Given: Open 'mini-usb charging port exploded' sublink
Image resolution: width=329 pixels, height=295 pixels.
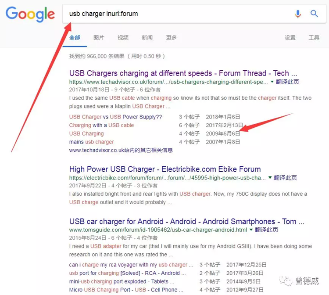Looking at the screenshot, I should tap(122, 281).
